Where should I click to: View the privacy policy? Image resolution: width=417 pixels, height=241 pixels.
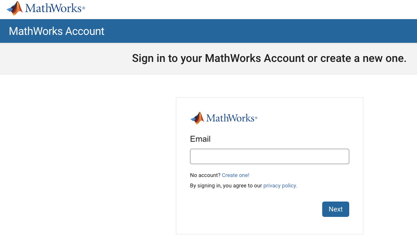(x=279, y=185)
